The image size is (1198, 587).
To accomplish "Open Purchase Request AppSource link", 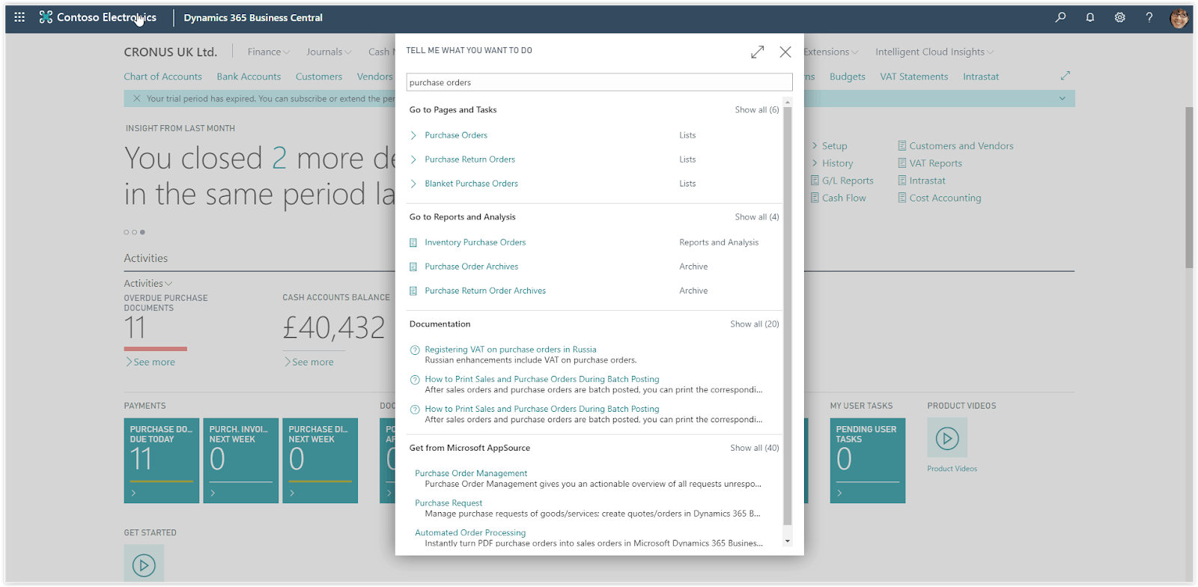I will (449, 503).
